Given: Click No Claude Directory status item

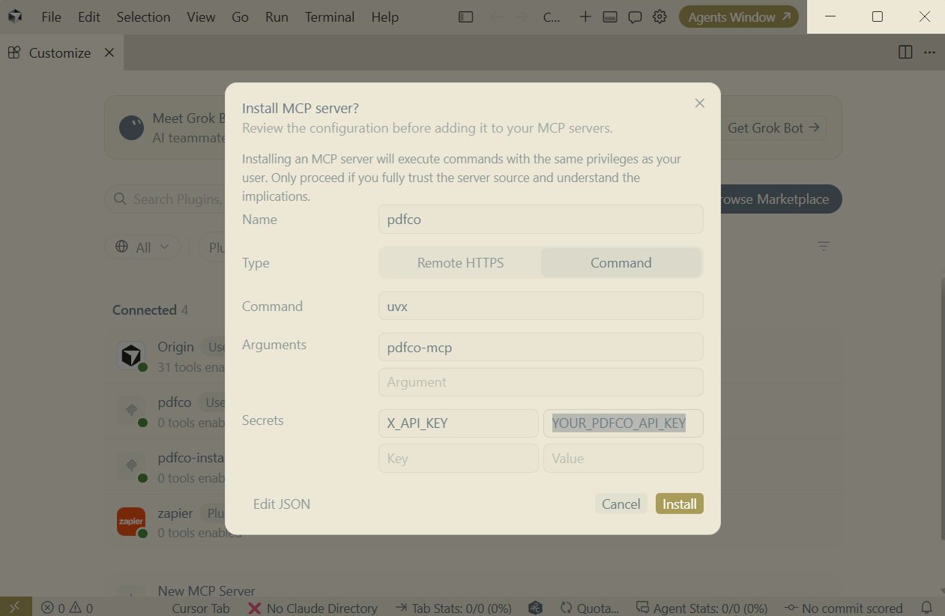Looking at the screenshot, I should tap(313, 608).
